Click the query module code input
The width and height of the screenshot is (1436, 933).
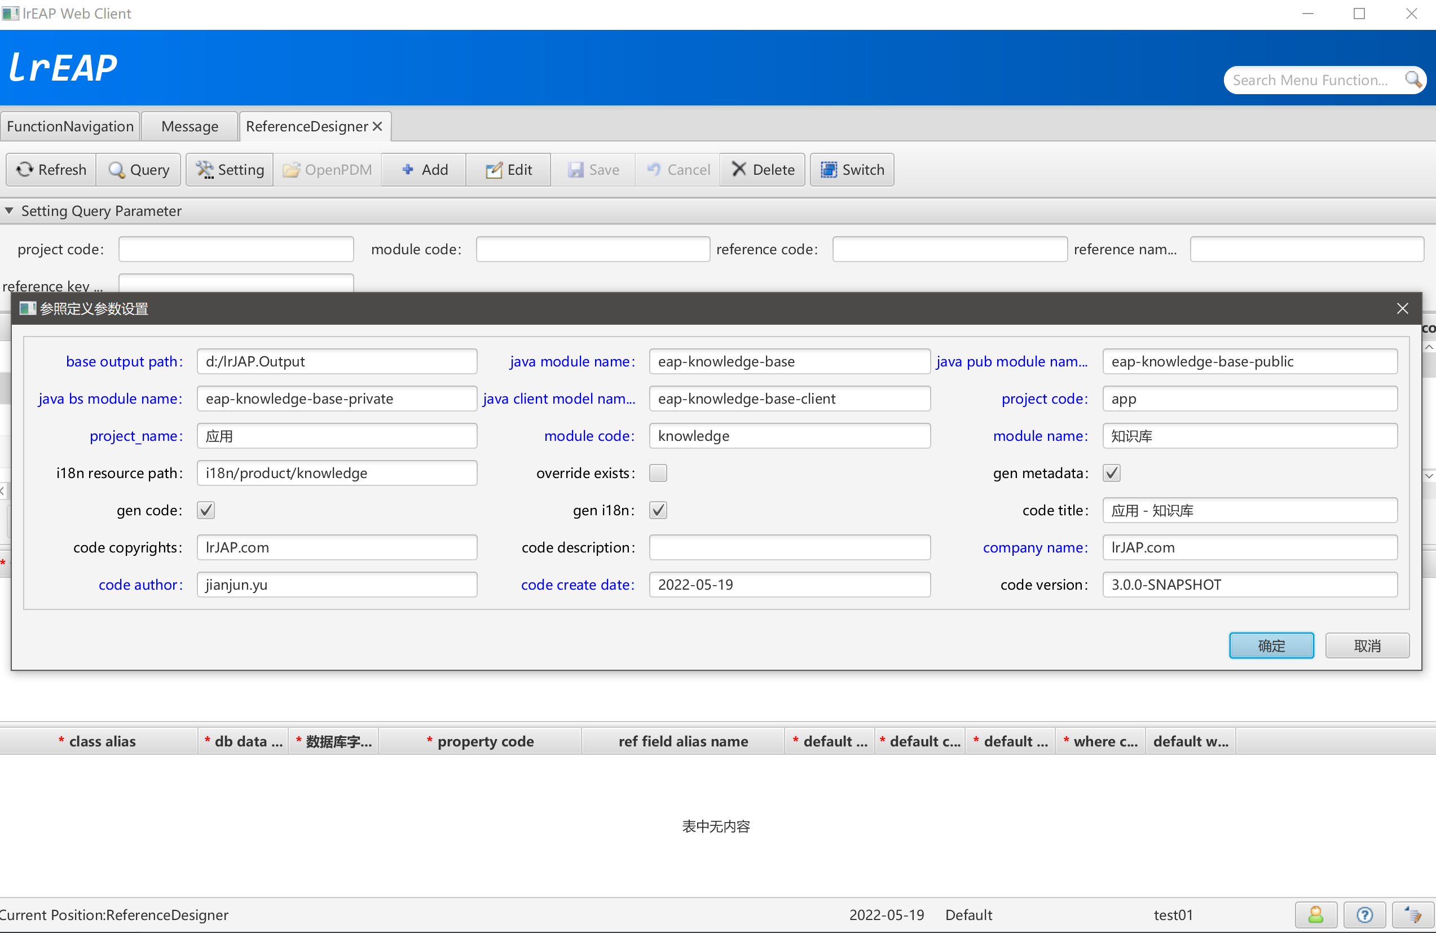pyautogui.click(x=593, y=249)
